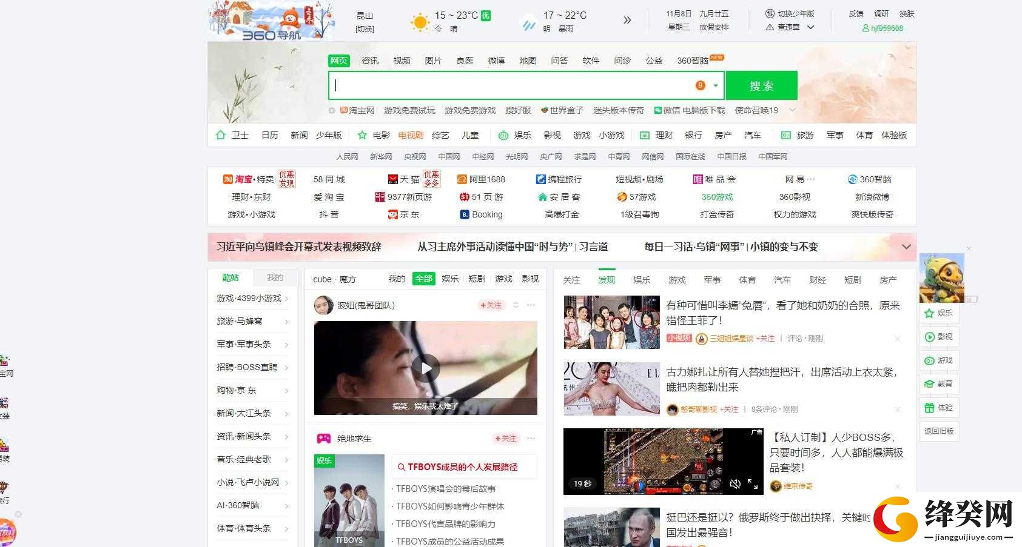Open Booking site link
Screen dimensions: 1022x547
(481, 214)
